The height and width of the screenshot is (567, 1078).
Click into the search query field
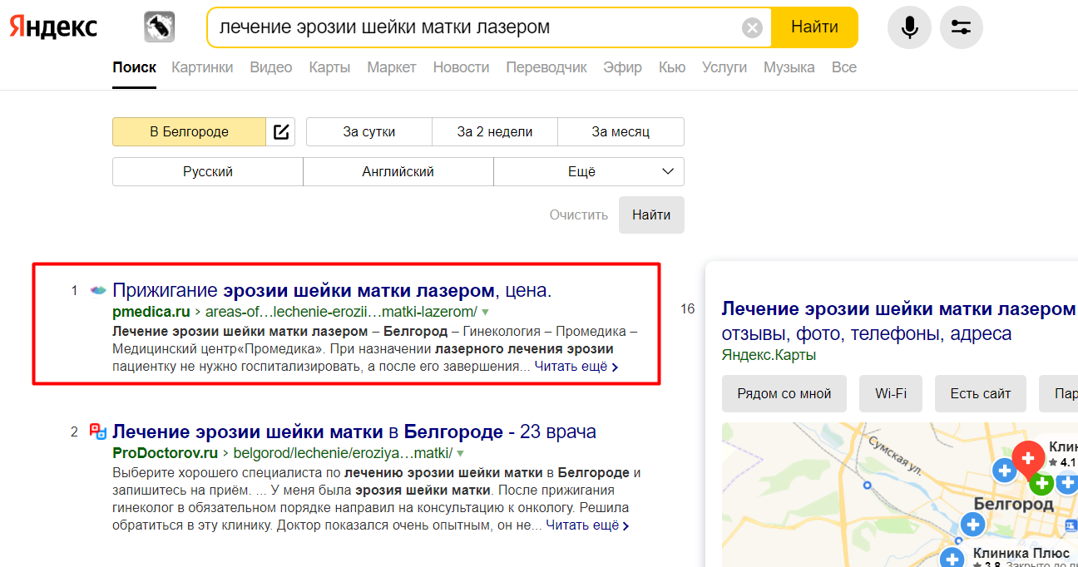474,27
